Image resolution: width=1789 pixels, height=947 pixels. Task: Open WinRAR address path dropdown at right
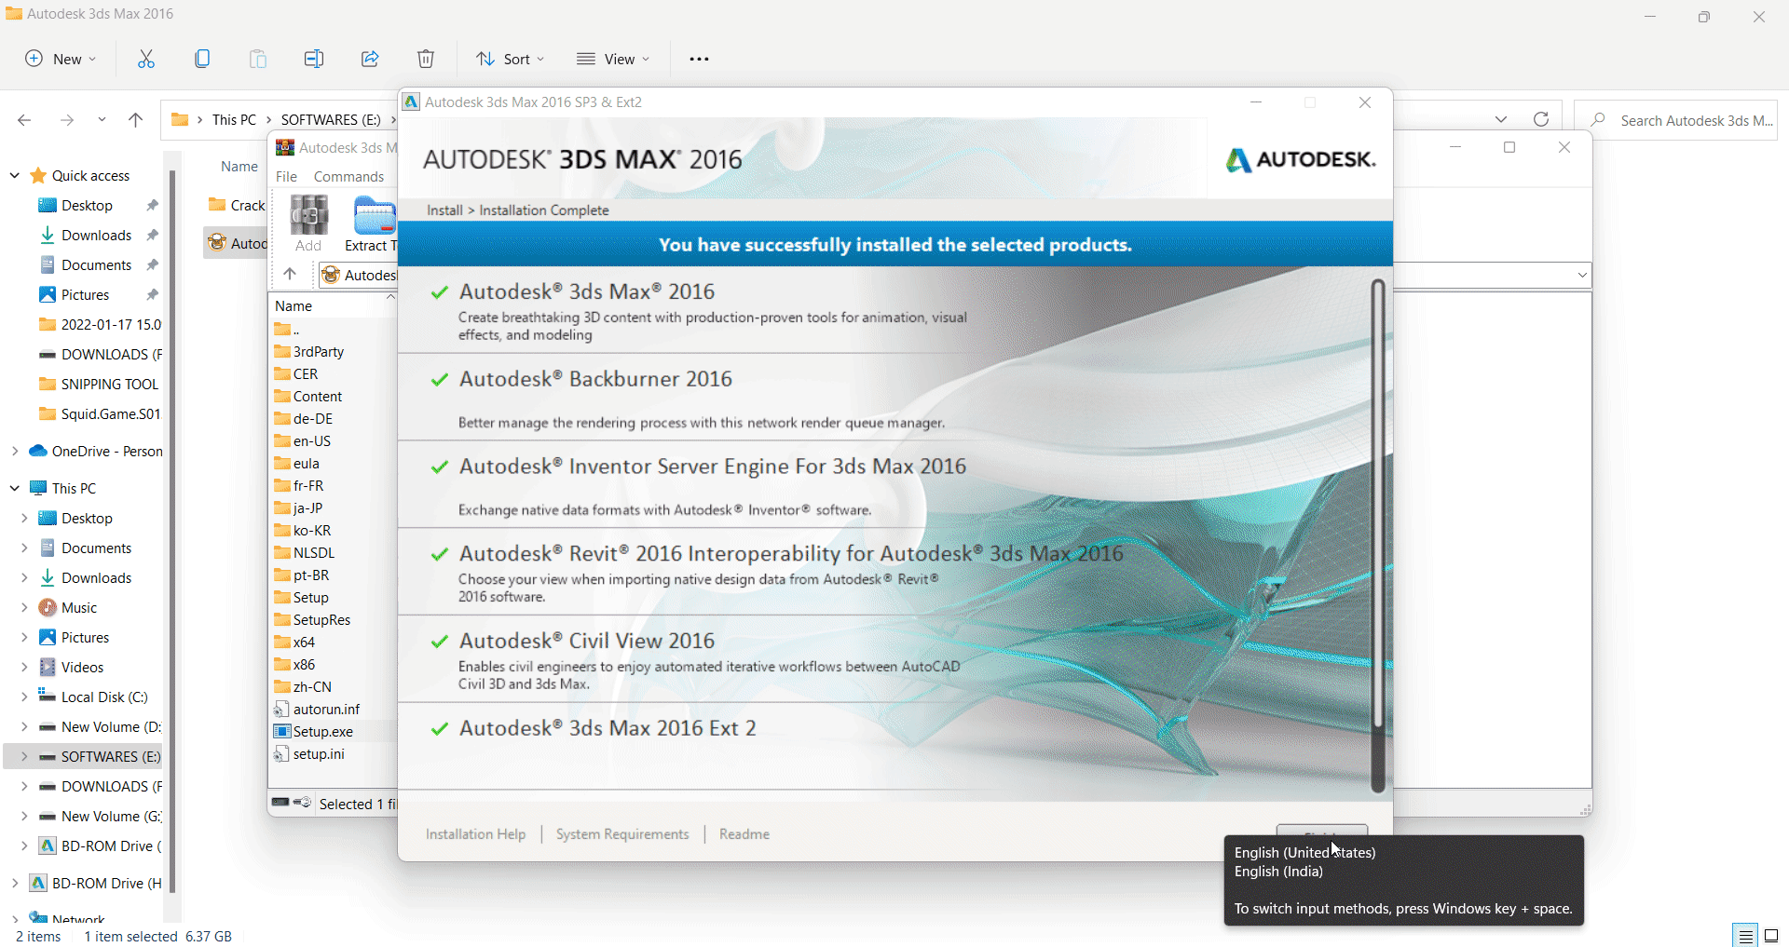tap(1582, 275)
